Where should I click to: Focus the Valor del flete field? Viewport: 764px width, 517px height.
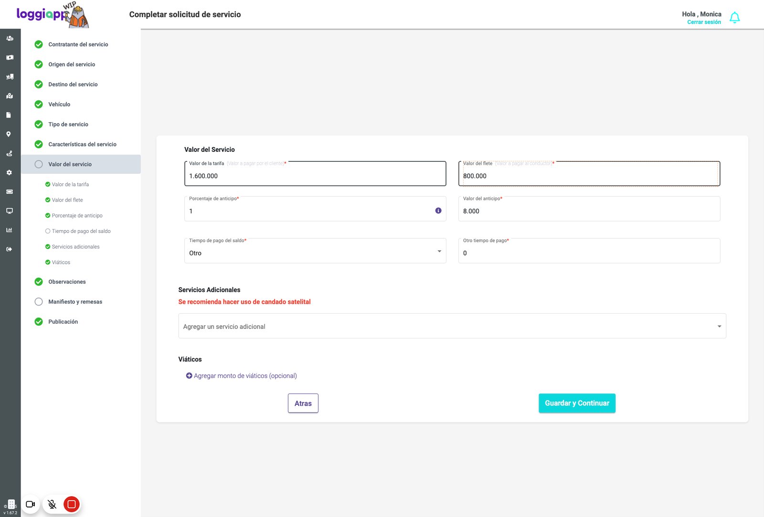click(589, 174)
